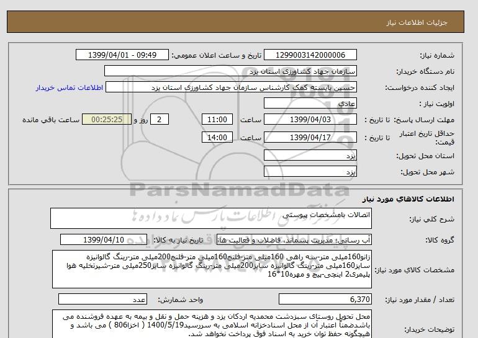478x338 pixels.
Task: Select the general description field اتصالات بامشخصات پیوستی
Action: click(x=211, y=218)
